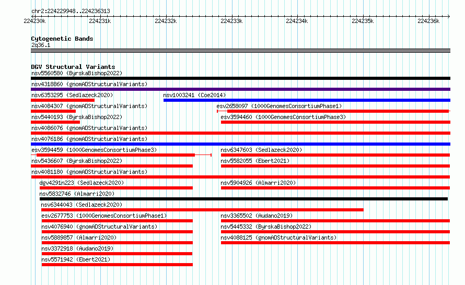Open esv3594459 (1000GenomesConsortiumPhase3) label
Viewport: 465px width, 285px height.
[94, 150]
